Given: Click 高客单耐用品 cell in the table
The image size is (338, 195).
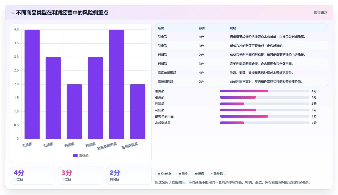Looking at the screenshot, I should tap(167, 73).
